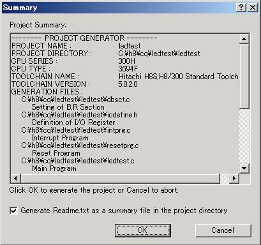Click the horizontal scrollbar right arrow
Image resolution: width=261 pixels, height=245 pixels.
234,178
